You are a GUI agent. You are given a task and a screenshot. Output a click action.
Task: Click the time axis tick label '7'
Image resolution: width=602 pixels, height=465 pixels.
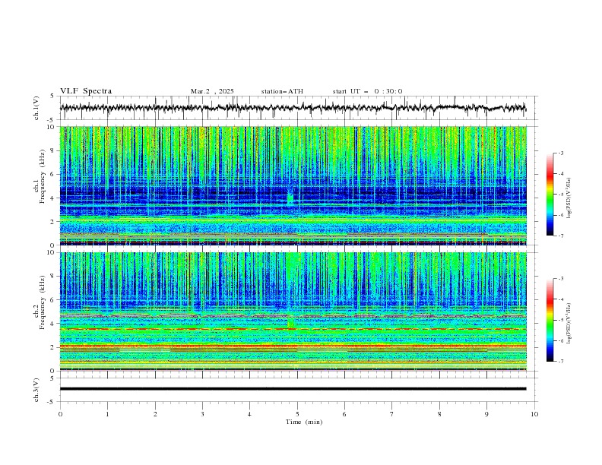[392, 414]
